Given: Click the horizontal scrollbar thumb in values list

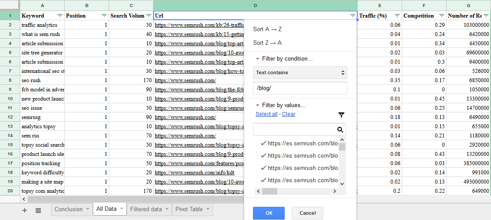Looking at the screenshot, I should 270,191.
